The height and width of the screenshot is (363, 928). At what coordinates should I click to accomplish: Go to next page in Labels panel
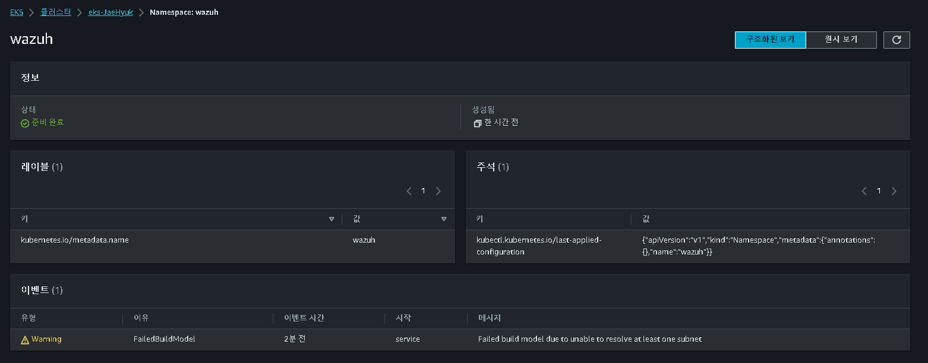[x=438, y=191]
